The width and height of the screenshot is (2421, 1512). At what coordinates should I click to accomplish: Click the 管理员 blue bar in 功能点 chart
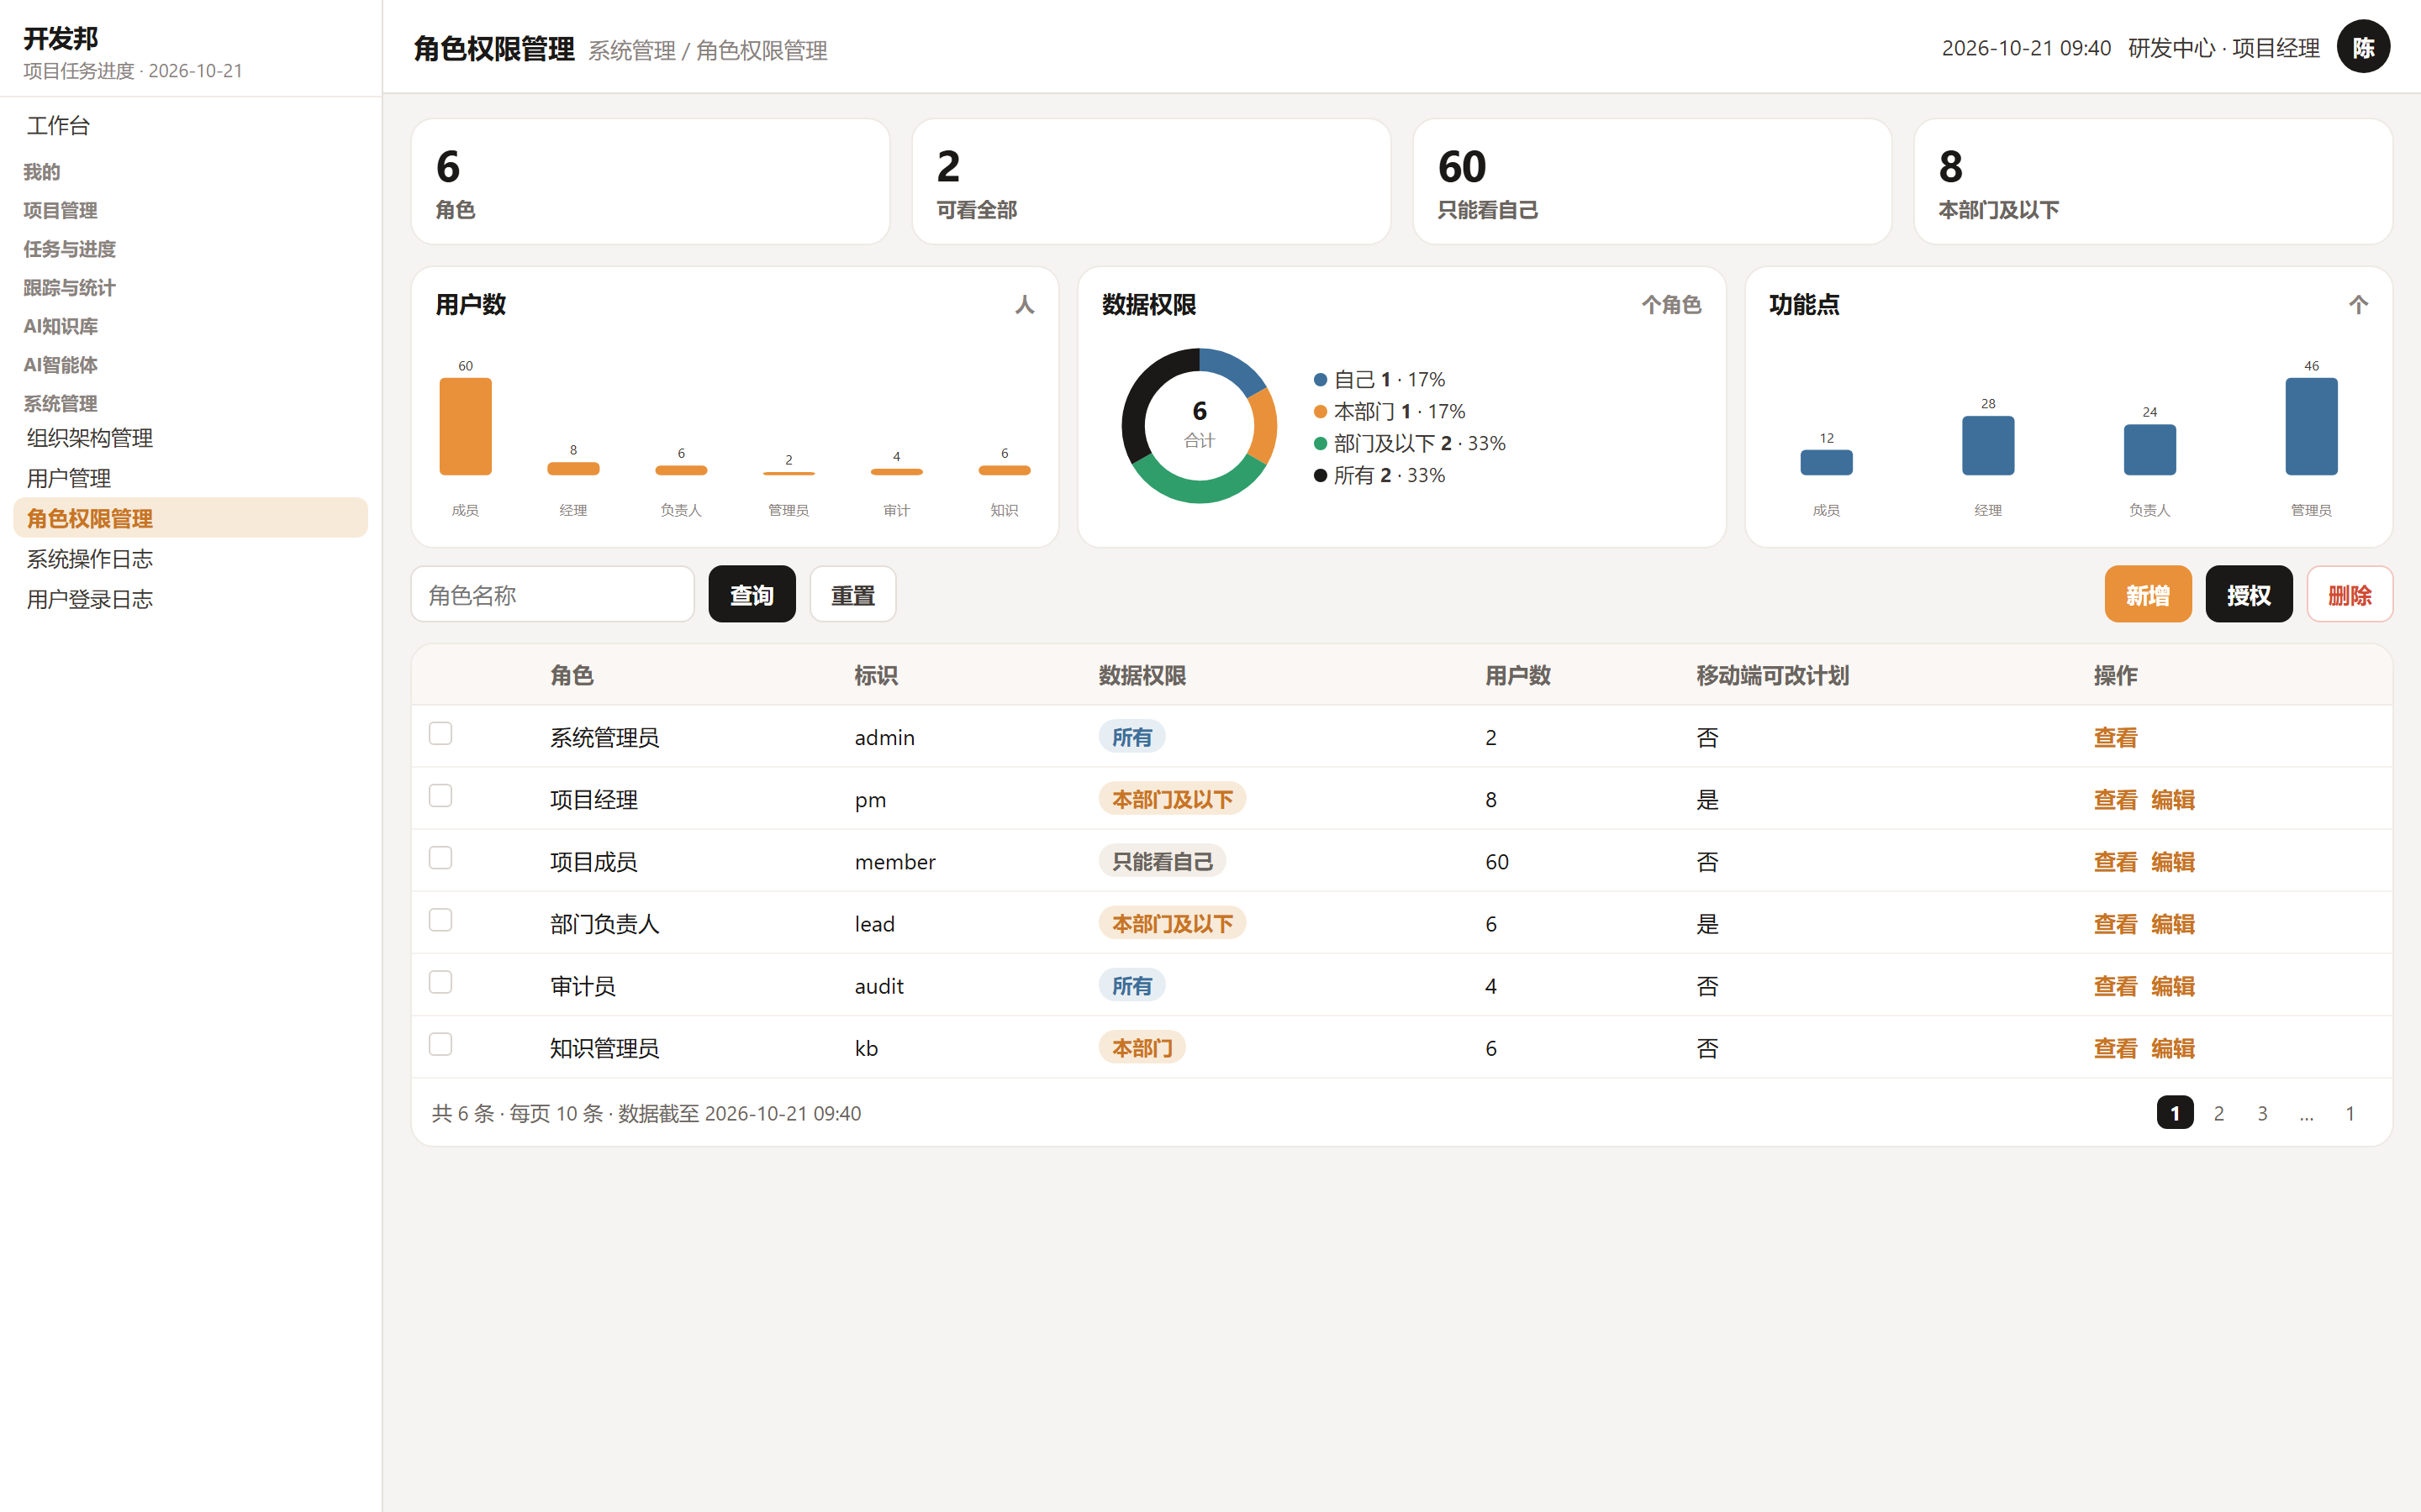coord(2311,427)
